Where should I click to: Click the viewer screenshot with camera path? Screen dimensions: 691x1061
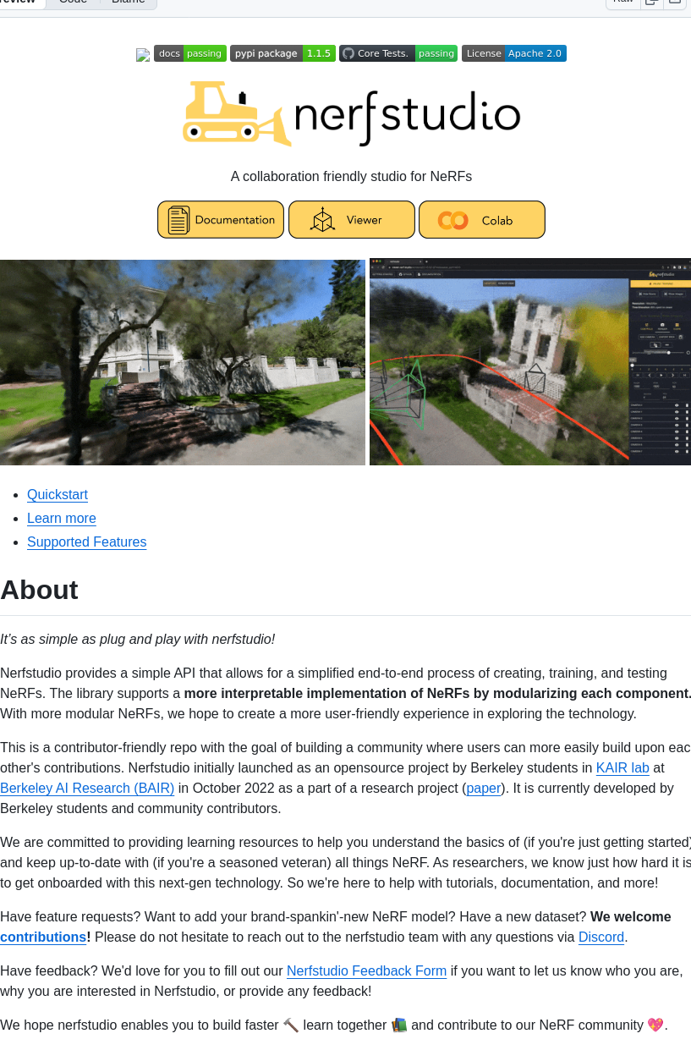tap(530, 362)
